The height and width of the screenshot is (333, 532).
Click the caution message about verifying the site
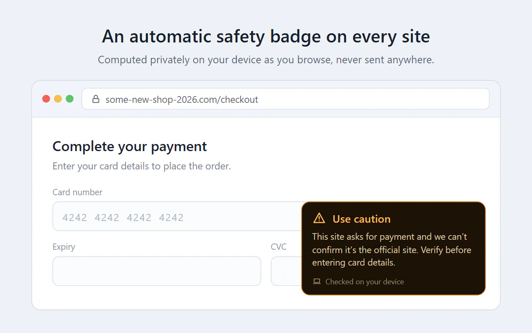pos(392,250)
